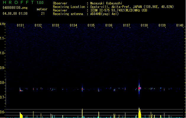Click the 0.7 kHz axis label

pyautogui.click(x=2, y=97)
